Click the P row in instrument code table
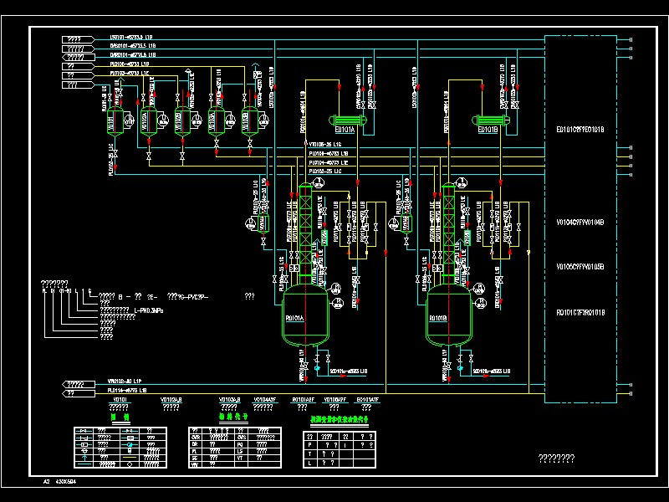This screenshot has height=502, width=669. 340,445
